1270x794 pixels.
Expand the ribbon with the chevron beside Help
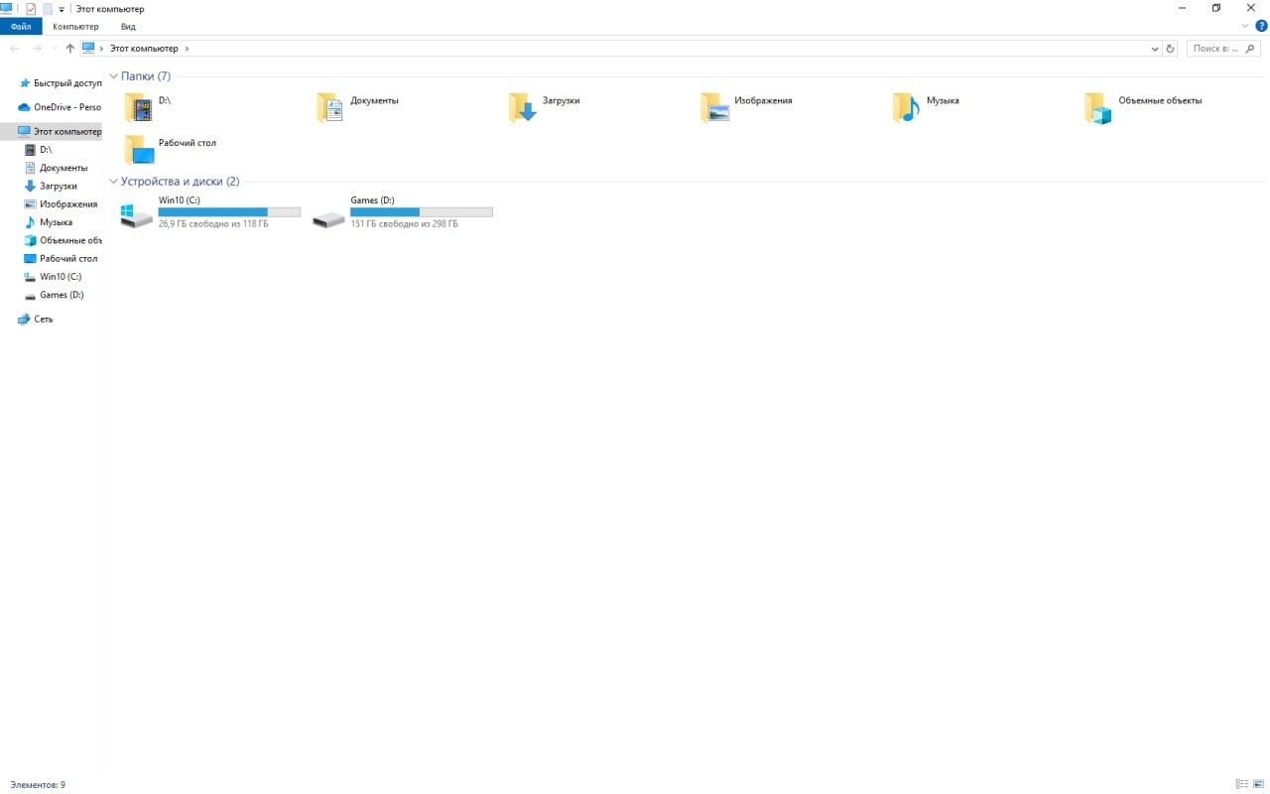(x=1245, y=26)
